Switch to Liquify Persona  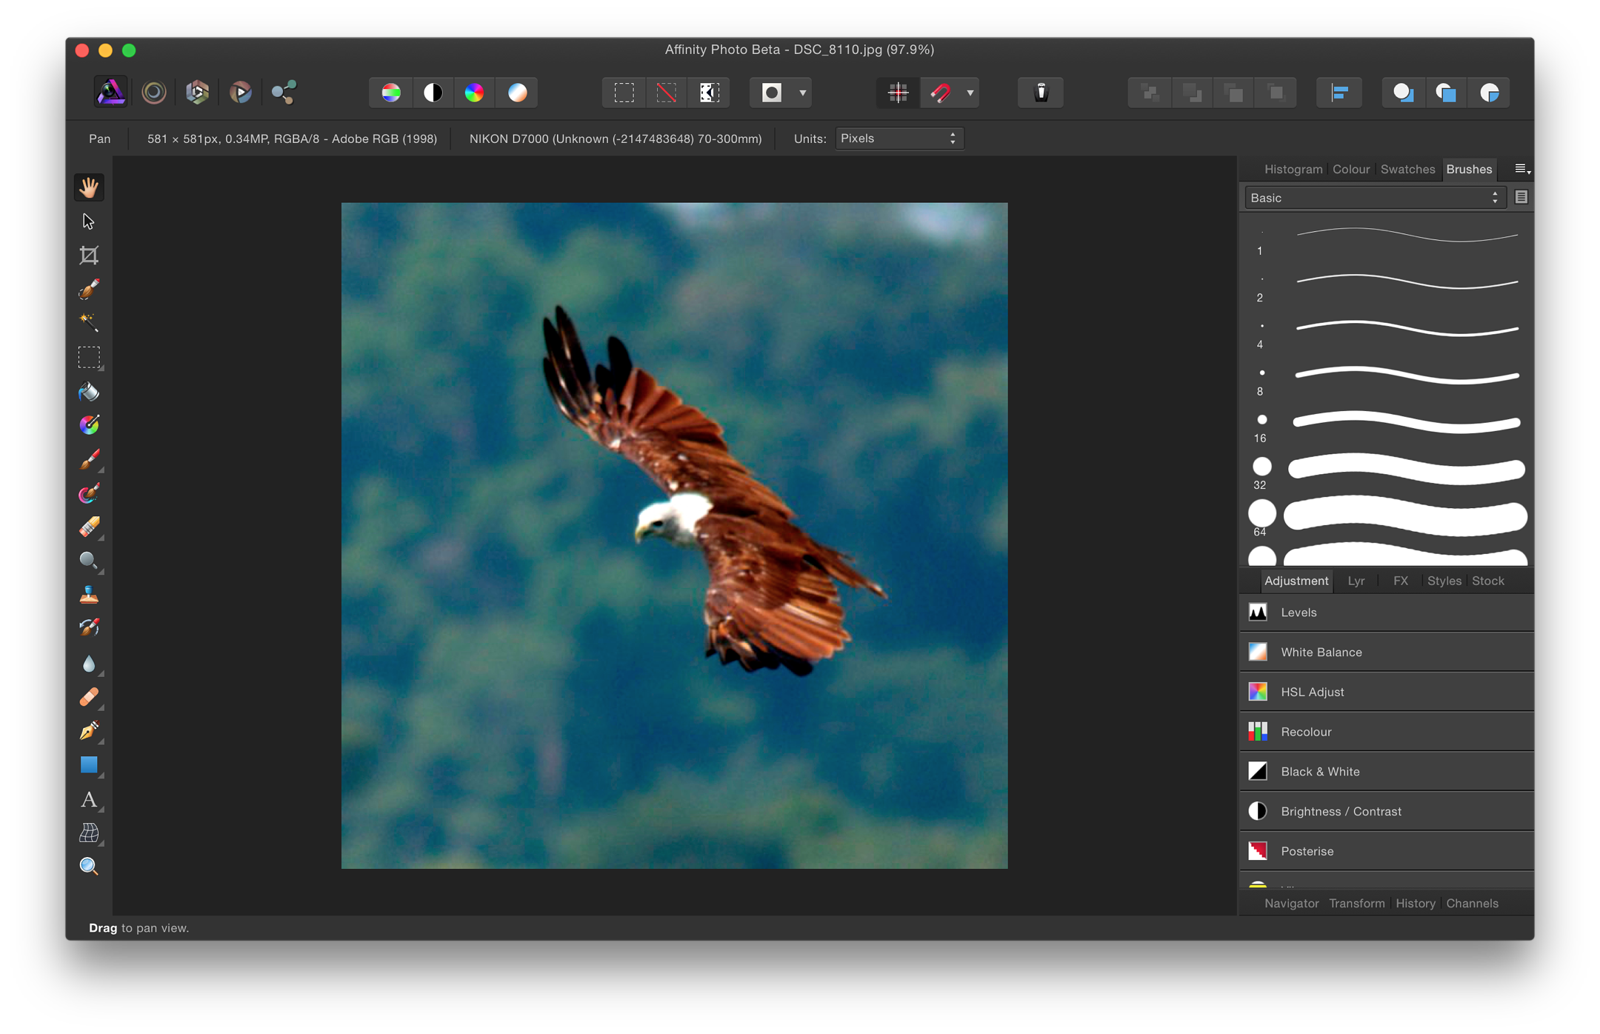(154, 92)
